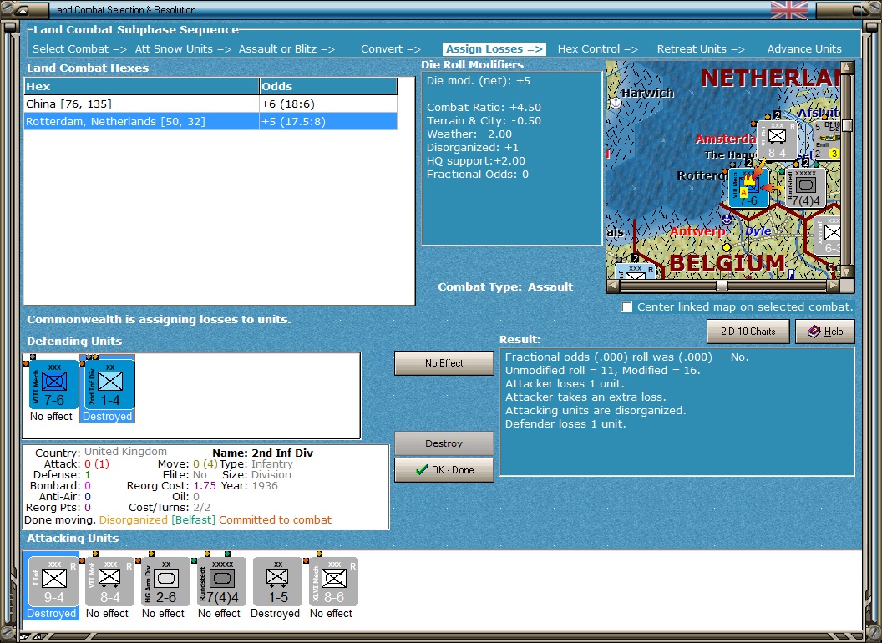Select the XLVI Mech attacking unit 8-6
The width and height of the screenshot is (882, 643).
(x=333, y=581)
